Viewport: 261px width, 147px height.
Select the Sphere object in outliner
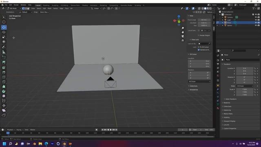click(x=230, y=25)
